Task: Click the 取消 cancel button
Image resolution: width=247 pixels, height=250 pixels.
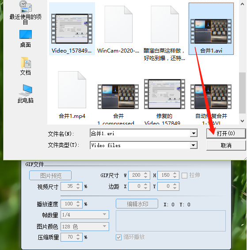Action: point(226,145)
